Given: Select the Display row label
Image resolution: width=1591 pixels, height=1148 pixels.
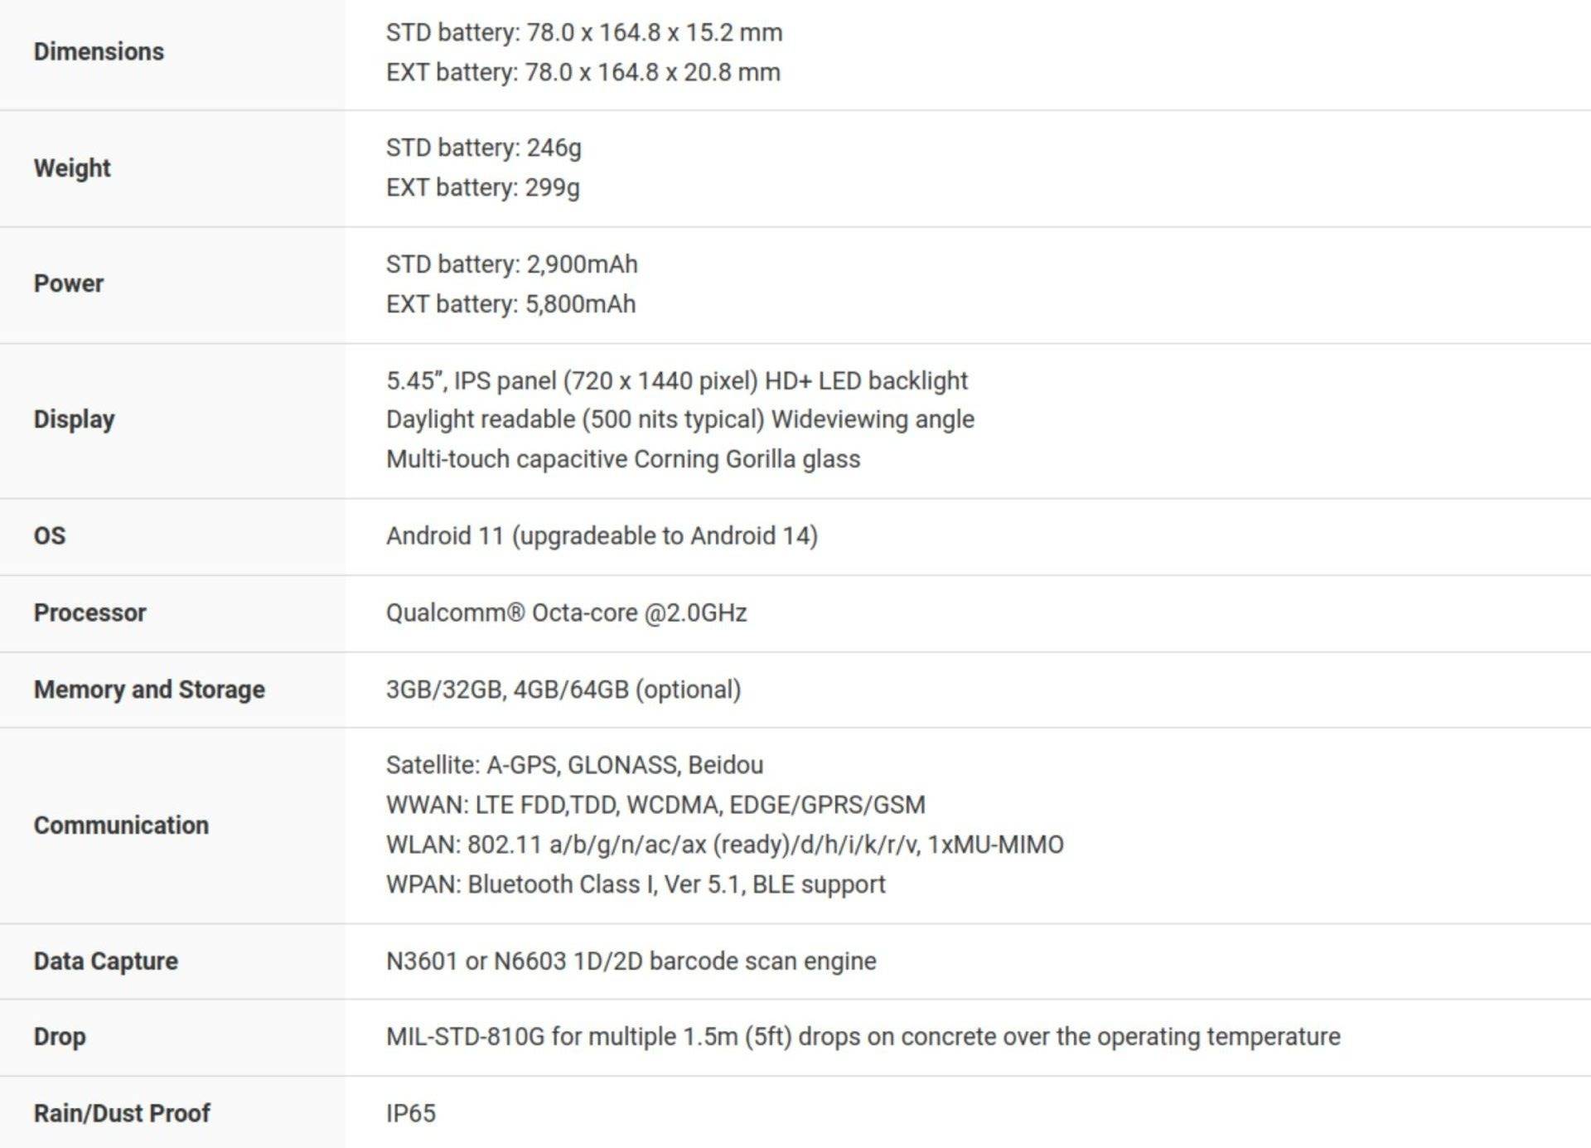Looking at the screenshot, I should [x=74, y=419].
